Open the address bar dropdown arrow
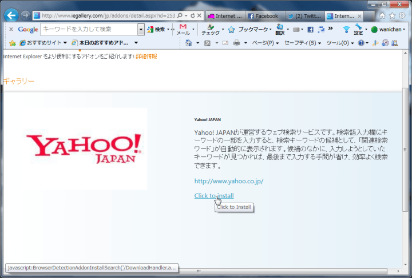The image size is (412, 278). coord(186,16)
